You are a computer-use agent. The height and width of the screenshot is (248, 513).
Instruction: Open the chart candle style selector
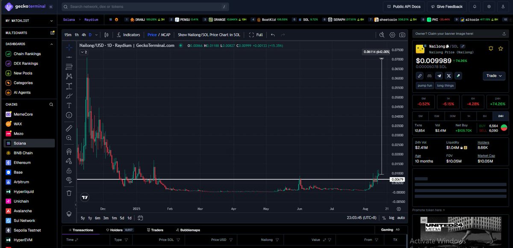pyautogui.click(x=106, y=35)
